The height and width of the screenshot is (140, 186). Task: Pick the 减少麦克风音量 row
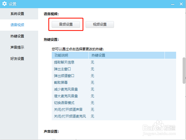pyautogui.click(x=114, y=89)
